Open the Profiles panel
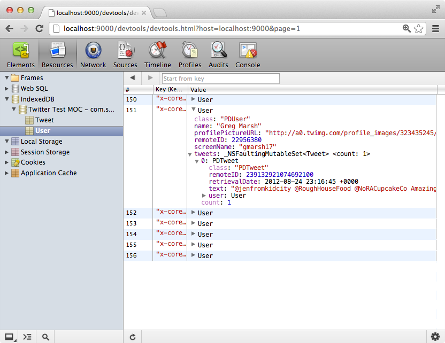 click(x=189, y=54)
